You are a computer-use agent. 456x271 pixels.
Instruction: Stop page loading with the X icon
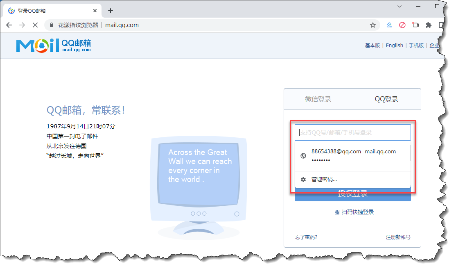(35, 25)
